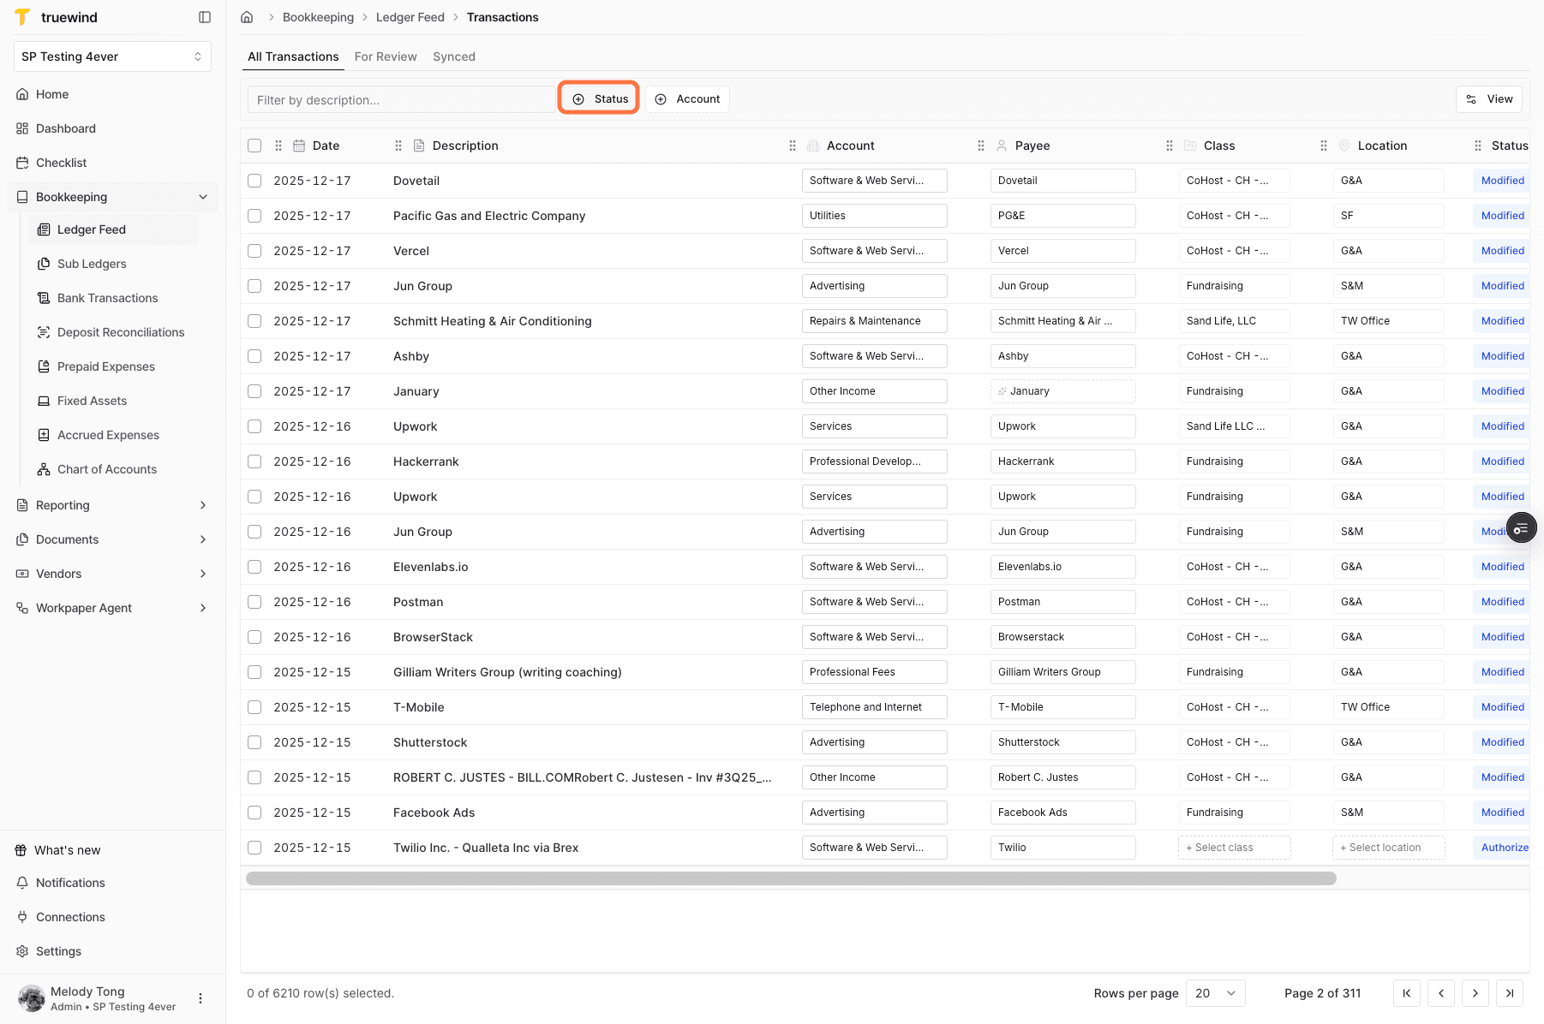Viewport: 1544px width, 1024px height.
Task: Focus the Filter by description field
Action: [401, 99]
